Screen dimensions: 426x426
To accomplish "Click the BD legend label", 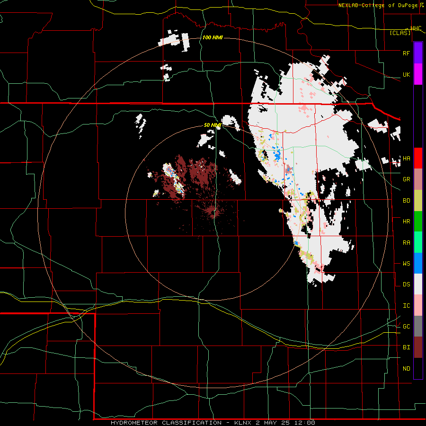I will [x=406, y=201].
